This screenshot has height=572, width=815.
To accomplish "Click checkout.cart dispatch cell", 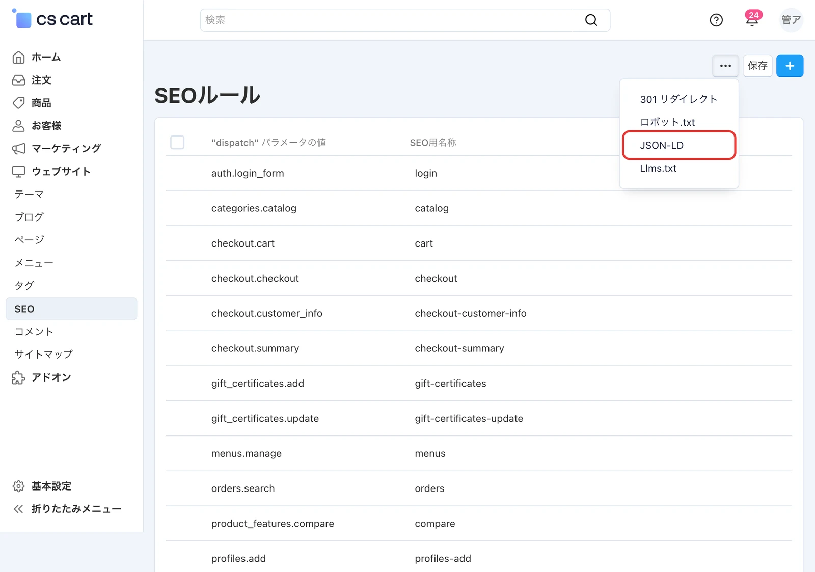I will tap(243, 243).
